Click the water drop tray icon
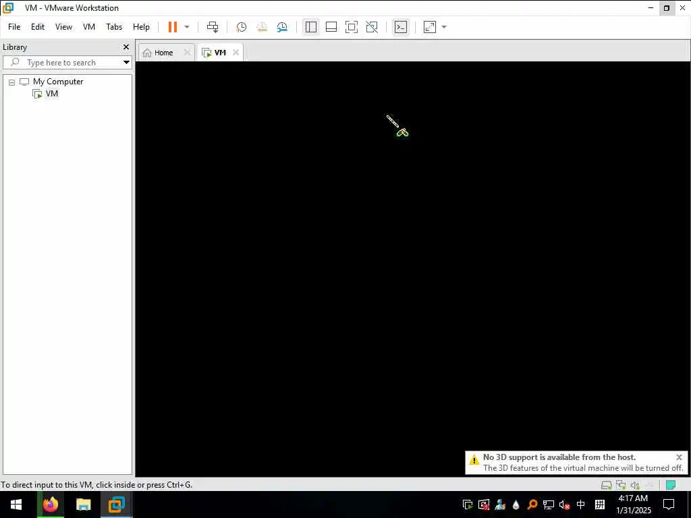The image size is (691, 518). point(516,505)
